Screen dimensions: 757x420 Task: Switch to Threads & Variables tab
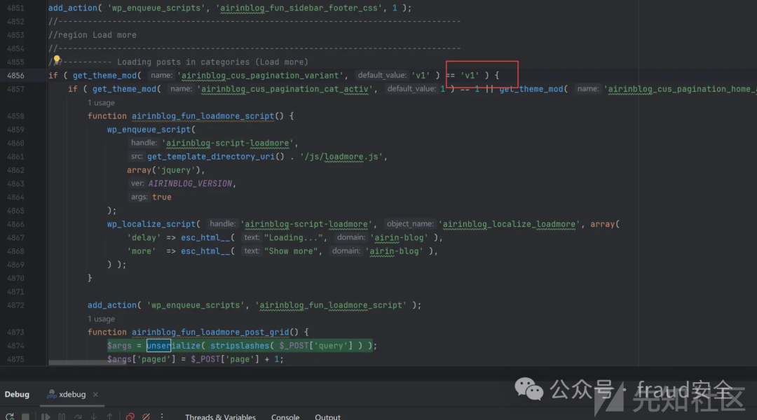point(220,417)
